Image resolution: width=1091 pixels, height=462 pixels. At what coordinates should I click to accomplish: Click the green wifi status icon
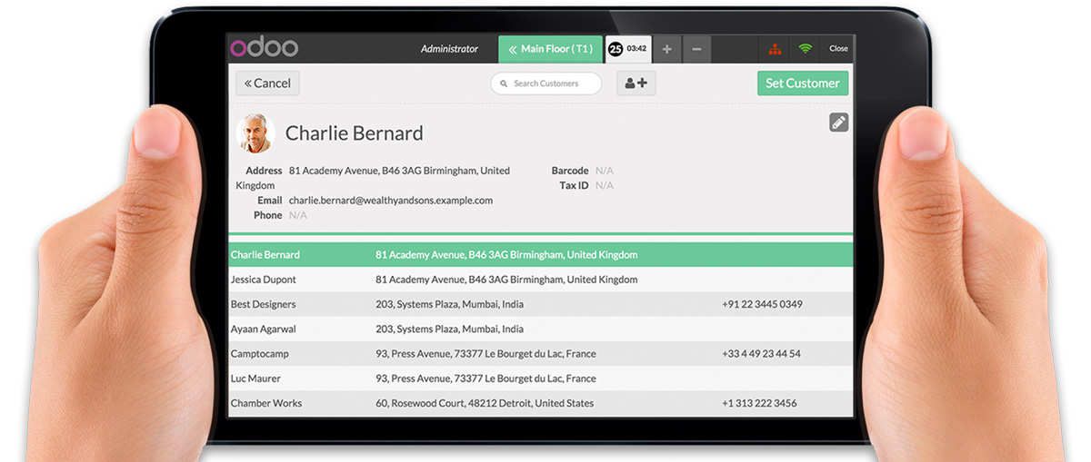(x=805, y=49)
